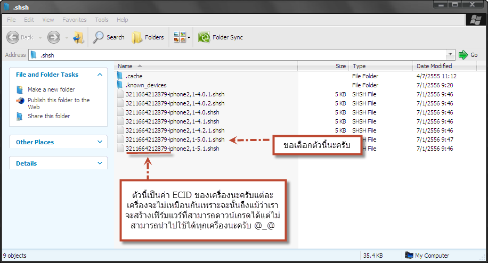Expand the Other Places panel
The height and width of the screenshot is (263, 488).
coord(100,142)
